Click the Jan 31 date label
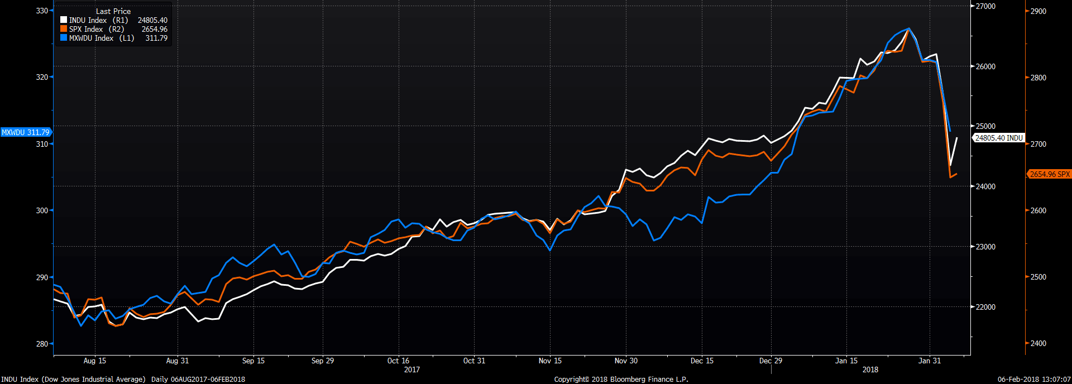This screenshot has height=384, width=1072. [x=930, y=361]
